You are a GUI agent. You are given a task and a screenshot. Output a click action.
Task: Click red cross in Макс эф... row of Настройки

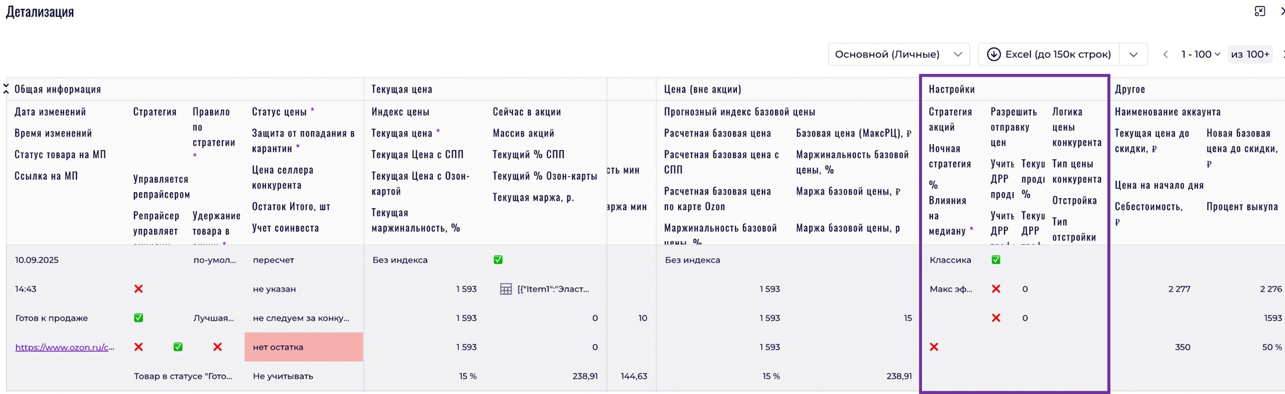click(x=996, y=289)
